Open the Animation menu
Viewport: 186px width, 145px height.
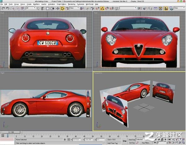coord(52,4)
